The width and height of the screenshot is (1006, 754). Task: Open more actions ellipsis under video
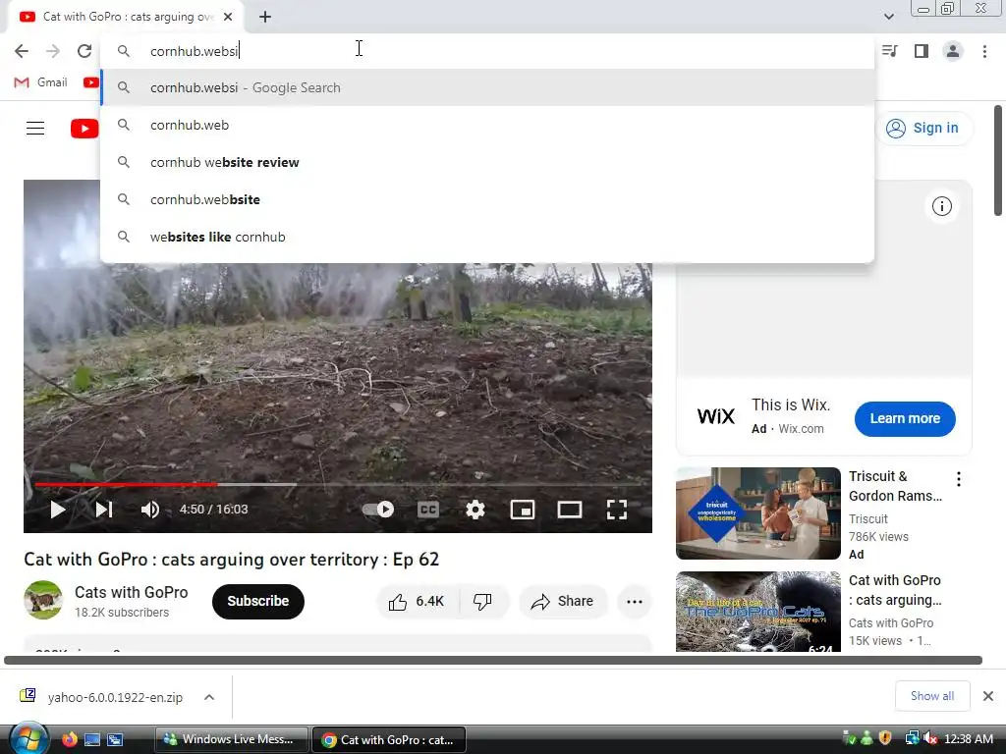[635, 602]
